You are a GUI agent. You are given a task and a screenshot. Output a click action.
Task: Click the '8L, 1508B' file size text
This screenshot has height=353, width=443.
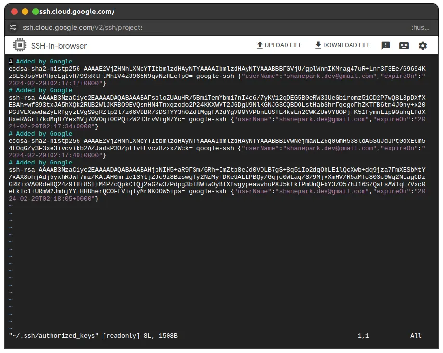[161, 336]
